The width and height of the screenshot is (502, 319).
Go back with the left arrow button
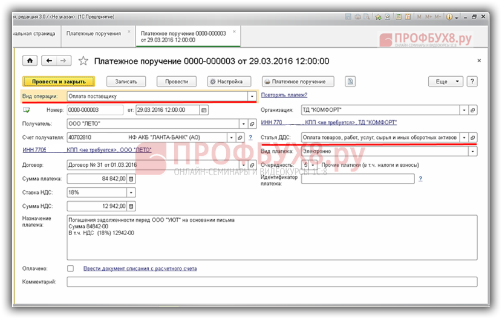click(x=48, y=61)
